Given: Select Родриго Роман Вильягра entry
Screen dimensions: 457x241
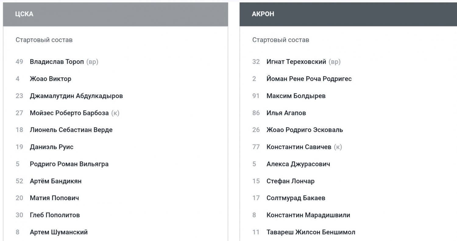Looking at the screenshot, I should pos(69,164).
